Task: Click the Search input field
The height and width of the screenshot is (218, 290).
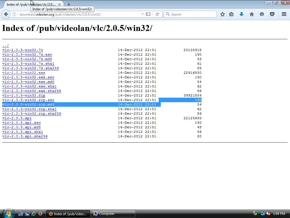Action: click(190, 14)
